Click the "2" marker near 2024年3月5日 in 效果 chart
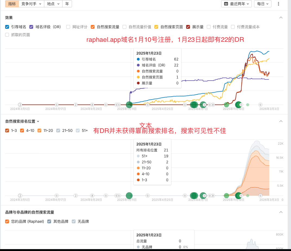The image size is (291, 251). tap(20, 105)
